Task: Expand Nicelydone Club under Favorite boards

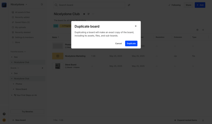Action: [x=12, y=62]
